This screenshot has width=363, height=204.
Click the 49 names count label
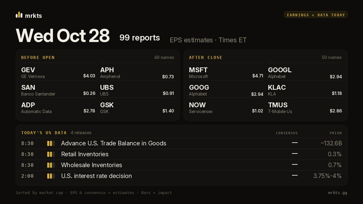click(164, 57)
